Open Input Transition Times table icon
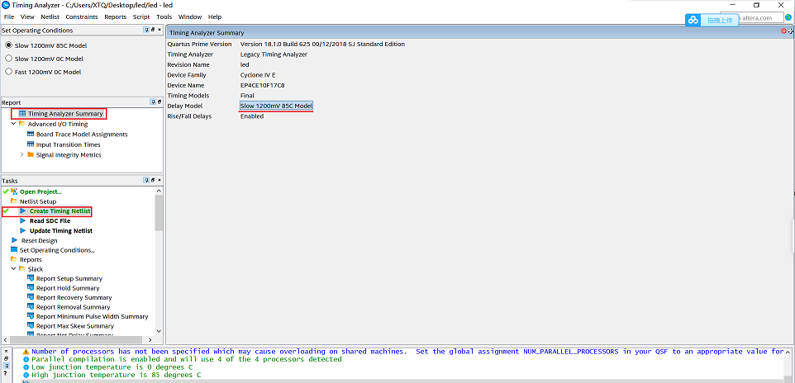The height and width of the screenshot is (383, 795). (31, 144)
